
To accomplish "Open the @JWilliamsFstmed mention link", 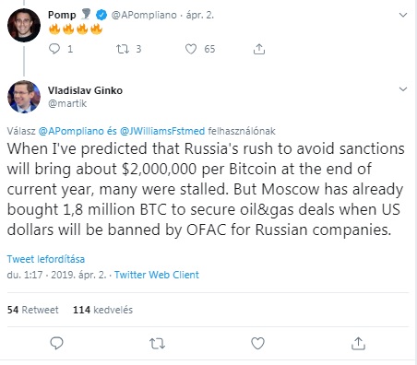I will tap(162, 131).
